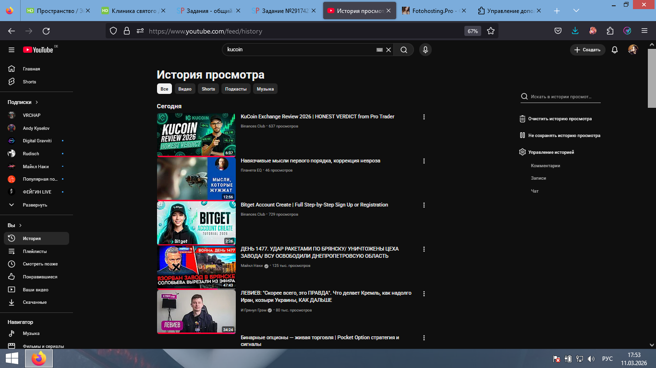Screen dimensions: 656x368
Task: Click 'Очистить историю просмотра' link
Action: (559, 119)
